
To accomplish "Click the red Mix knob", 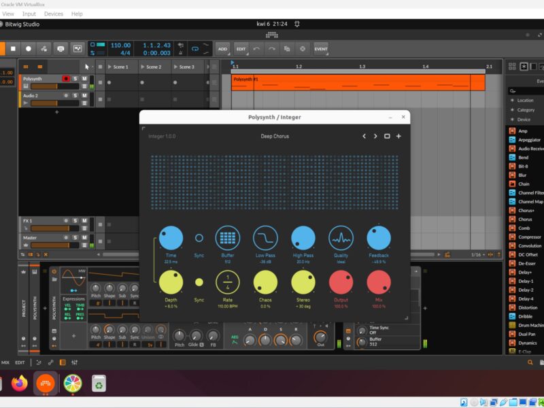I will point(379,282).
